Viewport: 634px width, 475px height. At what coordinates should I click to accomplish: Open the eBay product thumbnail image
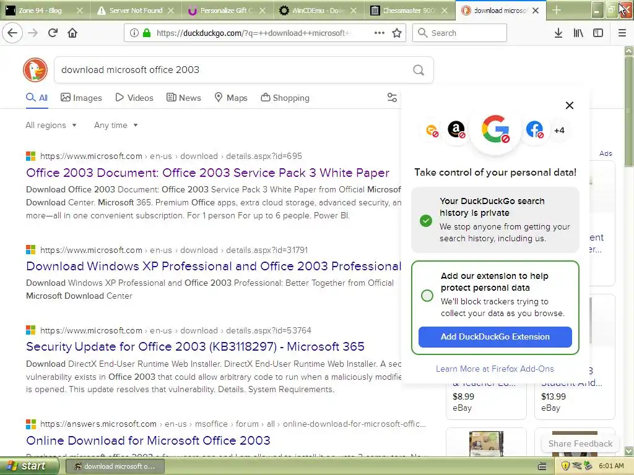[x=486, y=443]
